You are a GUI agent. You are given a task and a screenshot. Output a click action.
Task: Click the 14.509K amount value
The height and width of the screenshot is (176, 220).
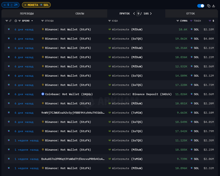181,76
